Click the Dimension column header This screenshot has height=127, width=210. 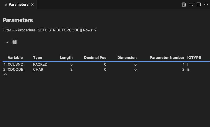[127, 57]
